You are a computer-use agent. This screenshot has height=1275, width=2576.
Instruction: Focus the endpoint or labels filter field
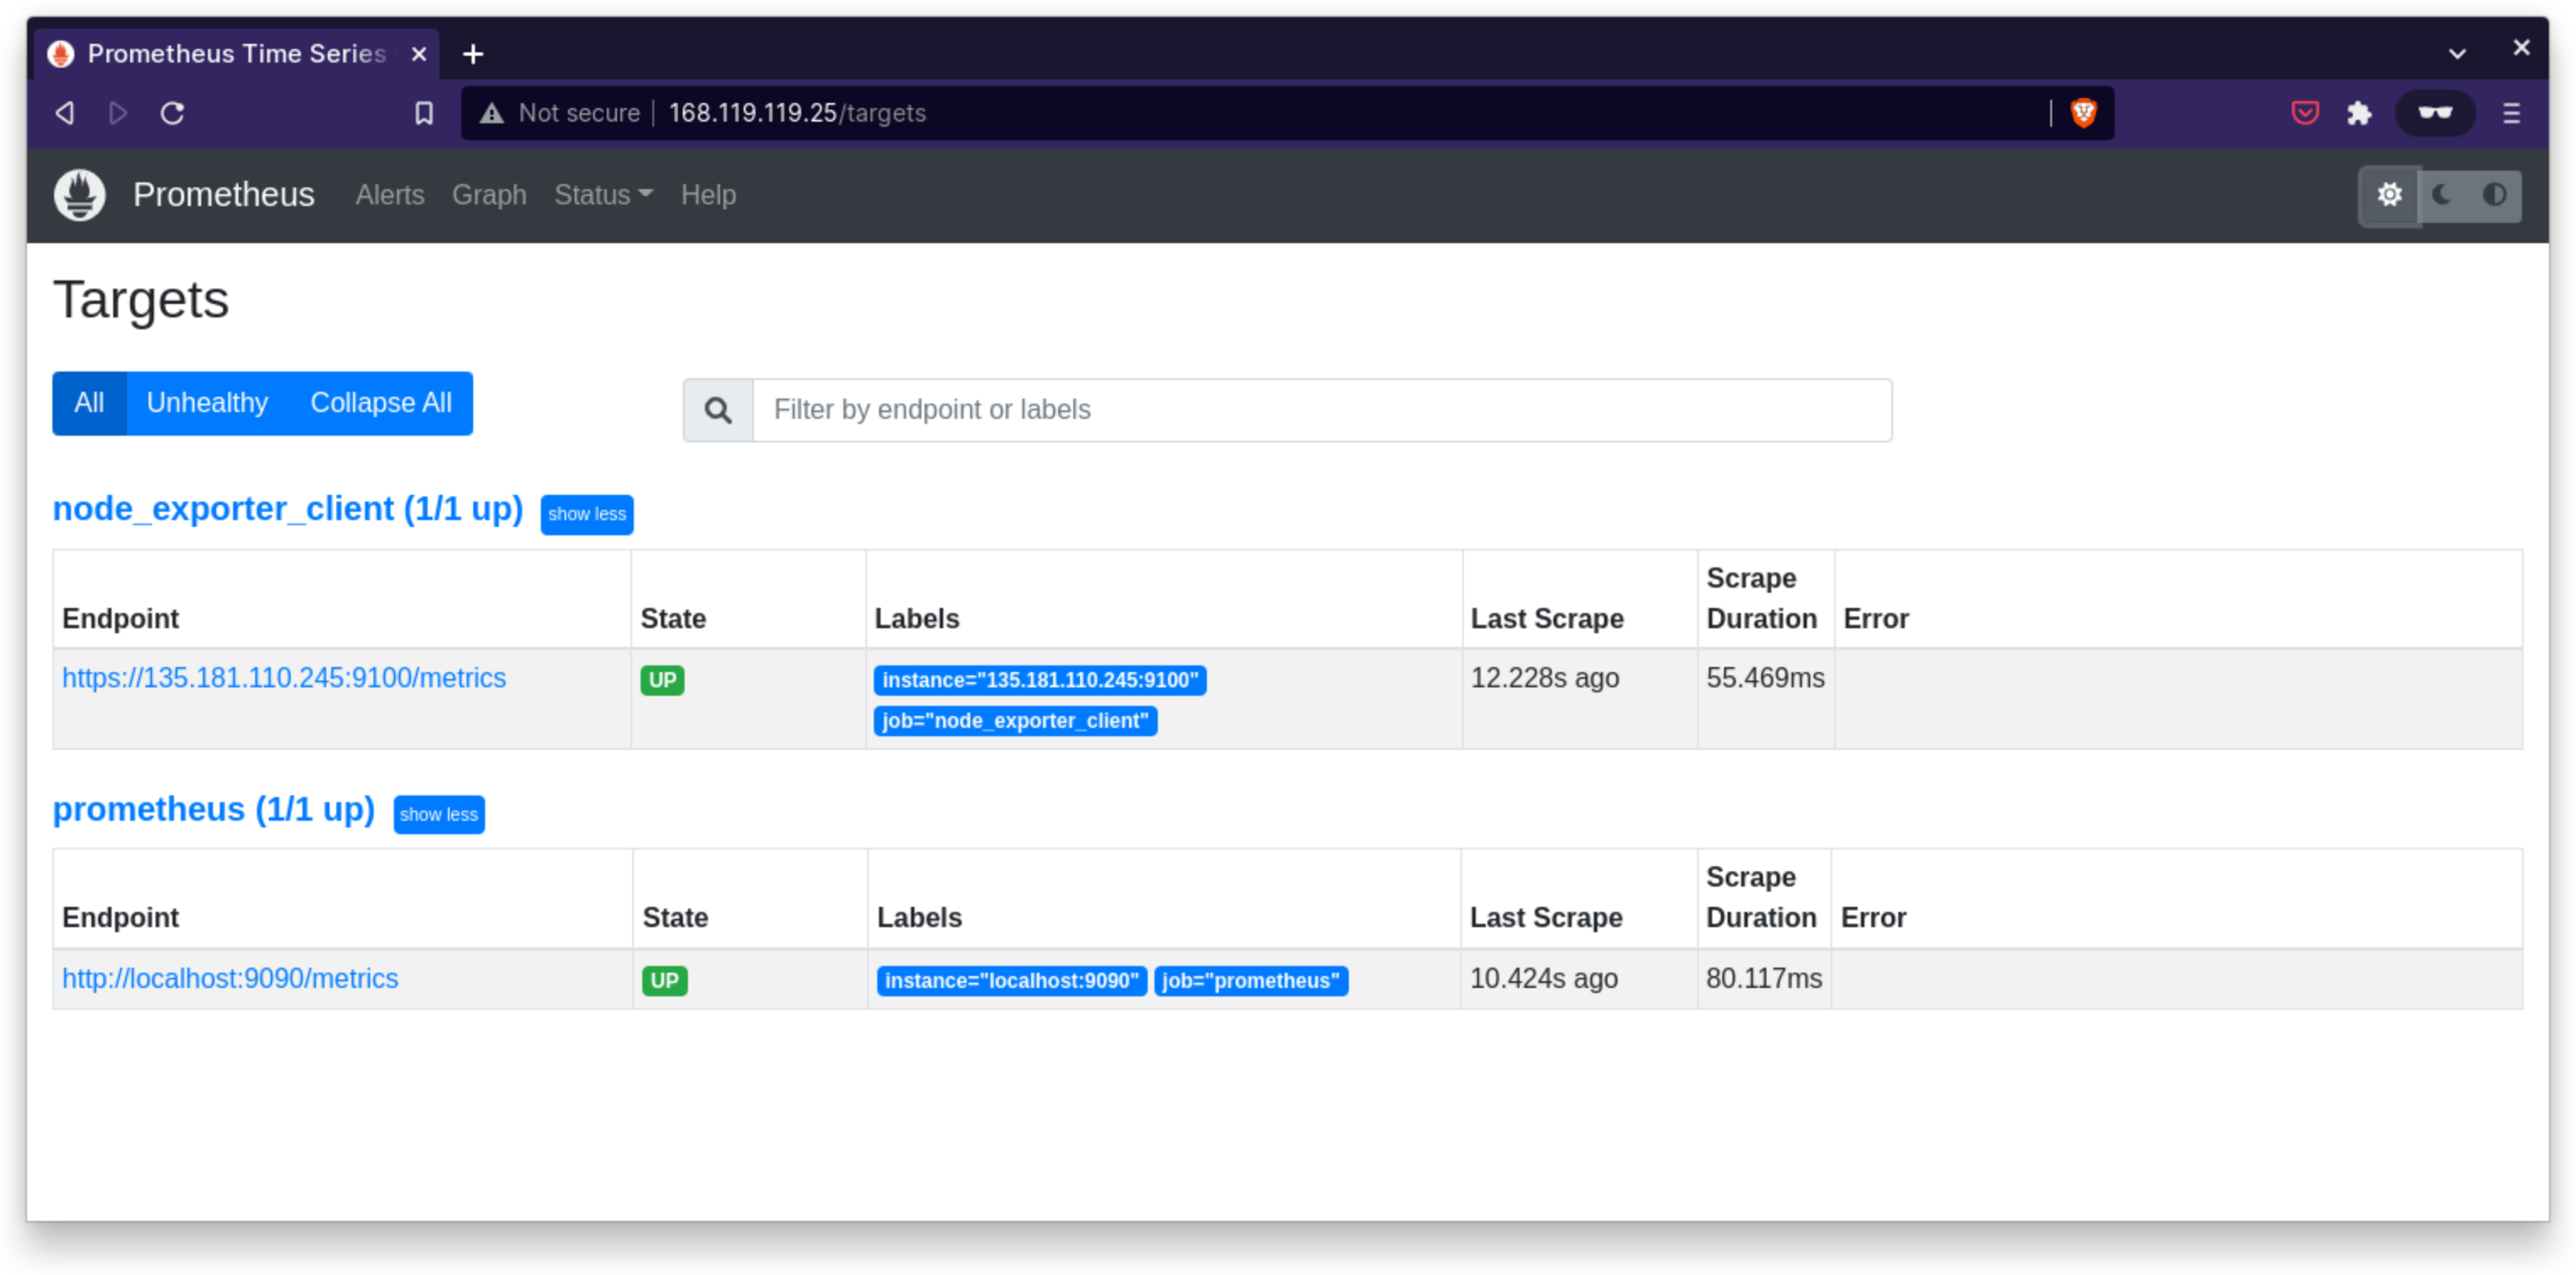pos(1320,410)
